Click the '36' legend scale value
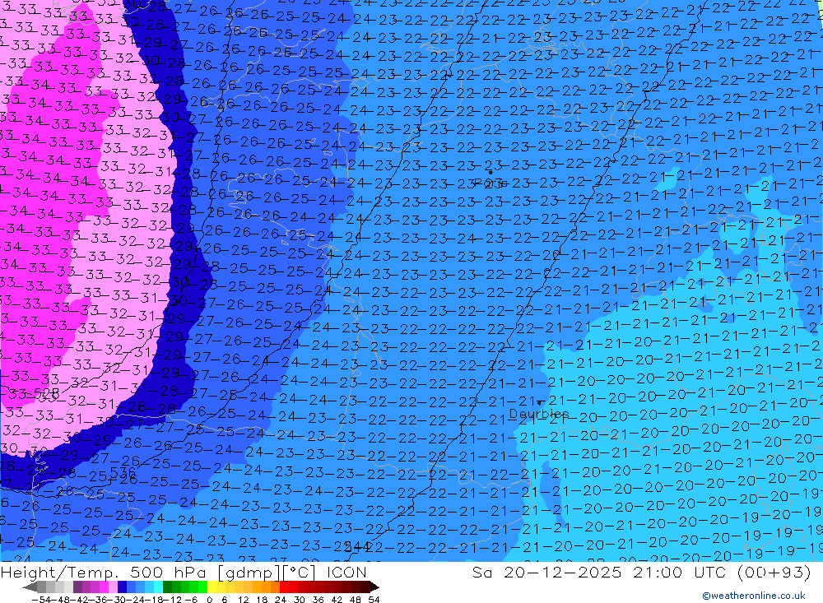 coord(318,600)
